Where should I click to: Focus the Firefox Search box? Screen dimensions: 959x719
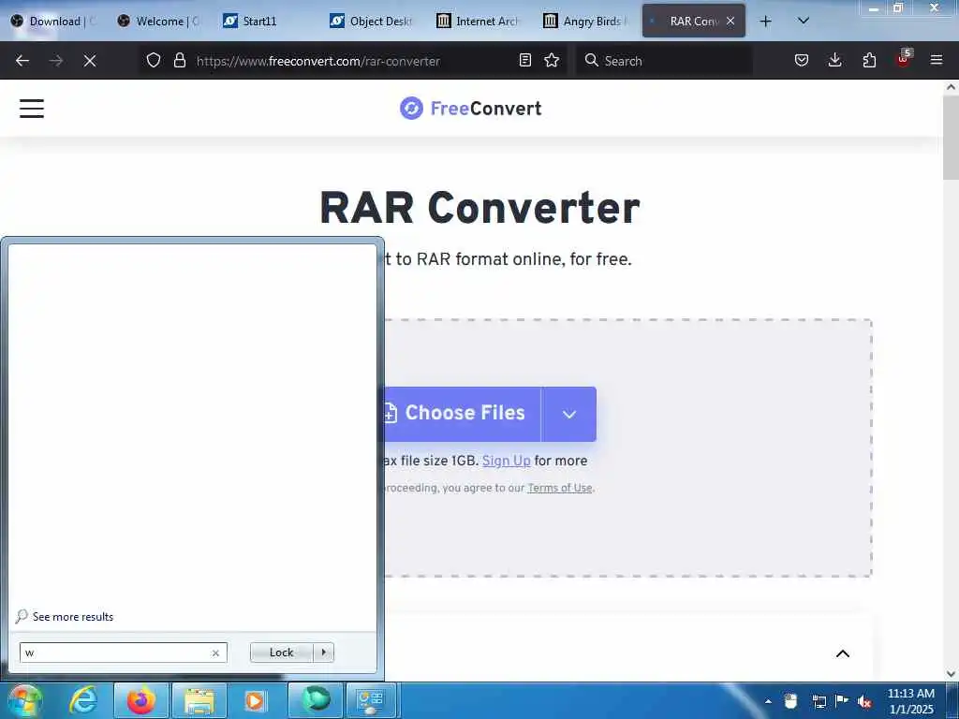(x=664, y=61)
